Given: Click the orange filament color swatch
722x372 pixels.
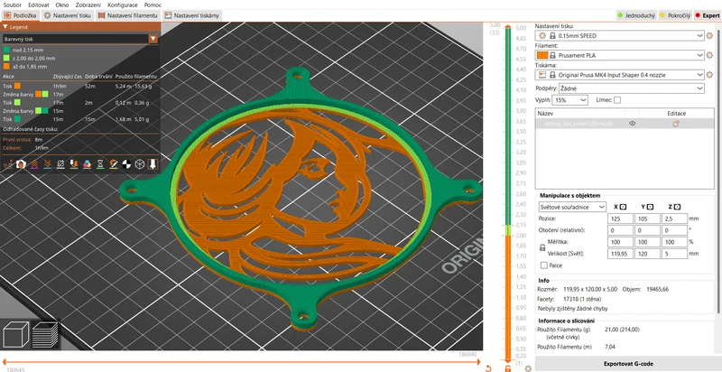Looking at the screenshot, I should (x=542, y=55).
